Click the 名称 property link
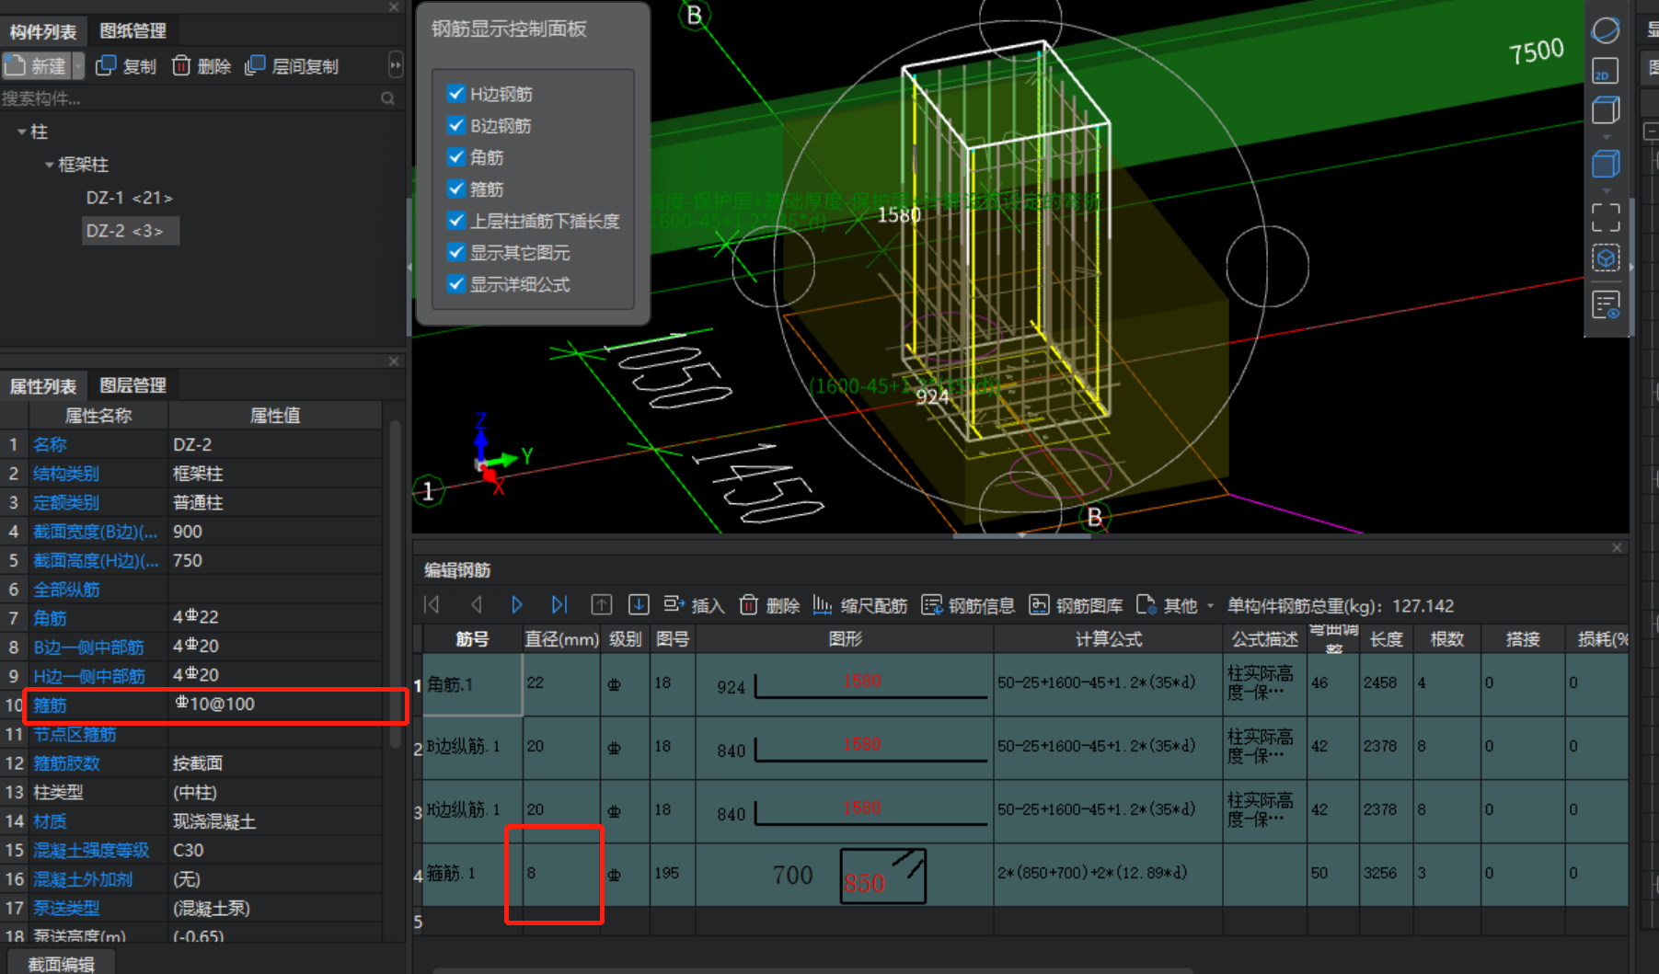The width and height of the screenshot is (1659, 974). (x=50, y=444)
